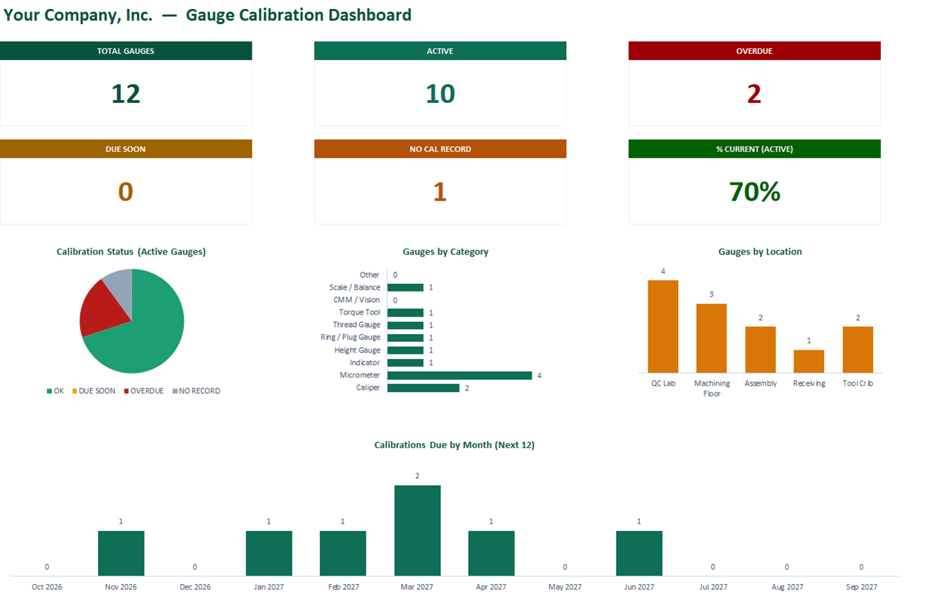Image resolution: width=925 pixels, height=611 pixels.
Task: Click the OVERDUE card header
Action: pyautogui.click(x=754, y=51)
